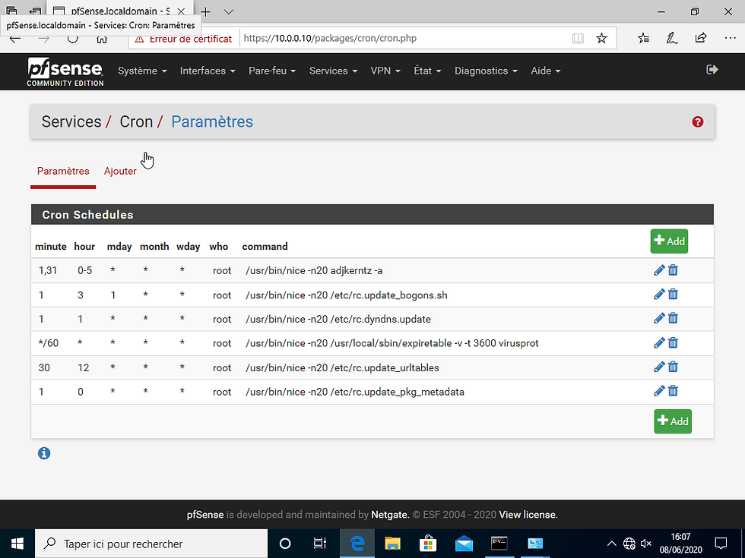Open Command Prompt from taskbar
Viewport: 745px width, 558px height.
[499, 544]
